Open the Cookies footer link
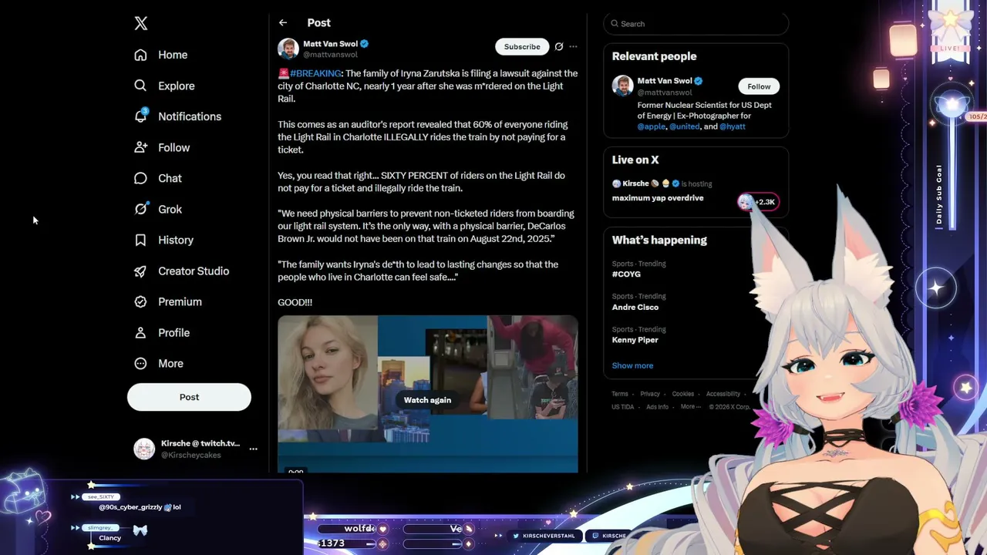Viewport: 987px width, 555px height. pos(683,394)
